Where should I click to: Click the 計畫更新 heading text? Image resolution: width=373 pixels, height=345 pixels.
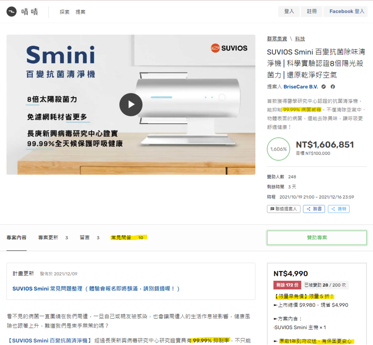coord(23,274)
